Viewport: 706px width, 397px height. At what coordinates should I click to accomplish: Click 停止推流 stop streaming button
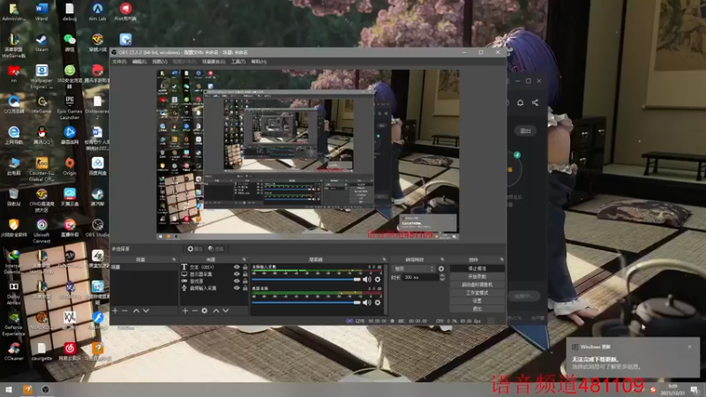[x=477, y=268]
